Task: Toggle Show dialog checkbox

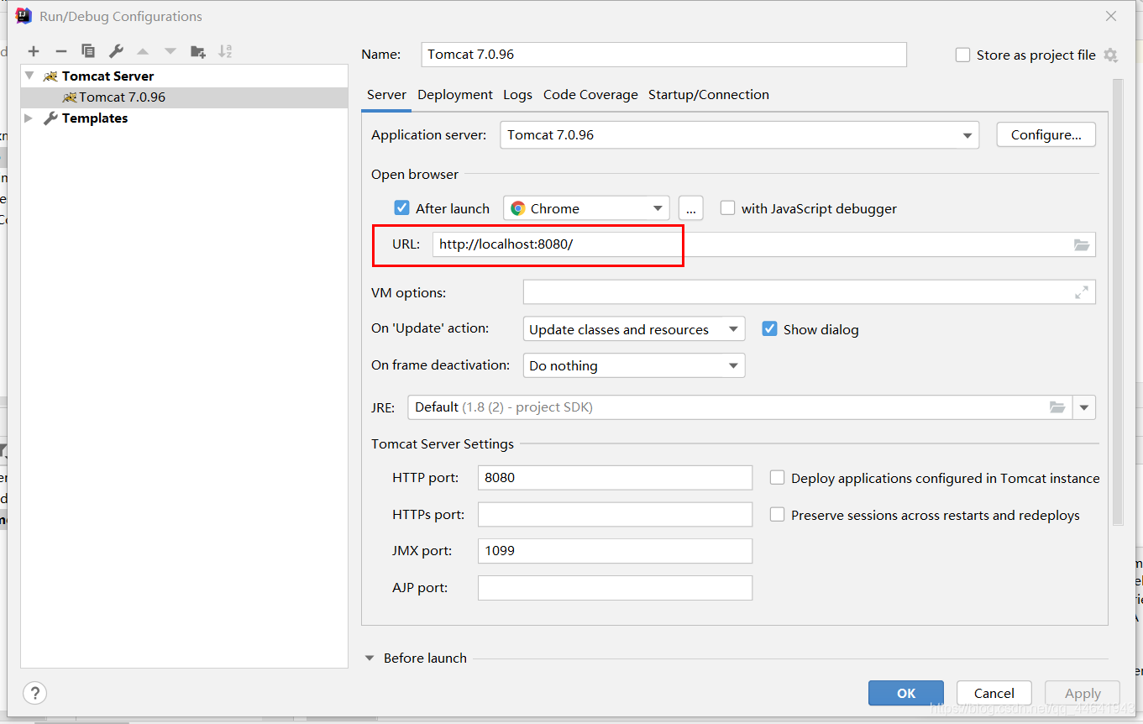Action: (769, 328)
